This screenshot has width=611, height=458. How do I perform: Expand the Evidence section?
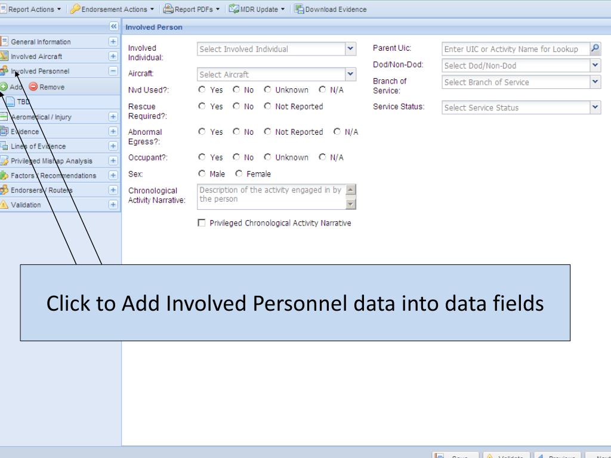coord(113,132)
